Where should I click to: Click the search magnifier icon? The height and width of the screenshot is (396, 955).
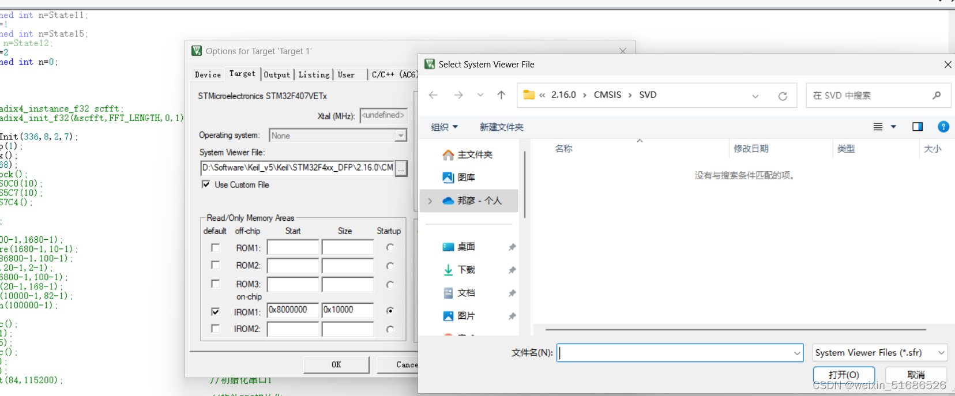937,96
